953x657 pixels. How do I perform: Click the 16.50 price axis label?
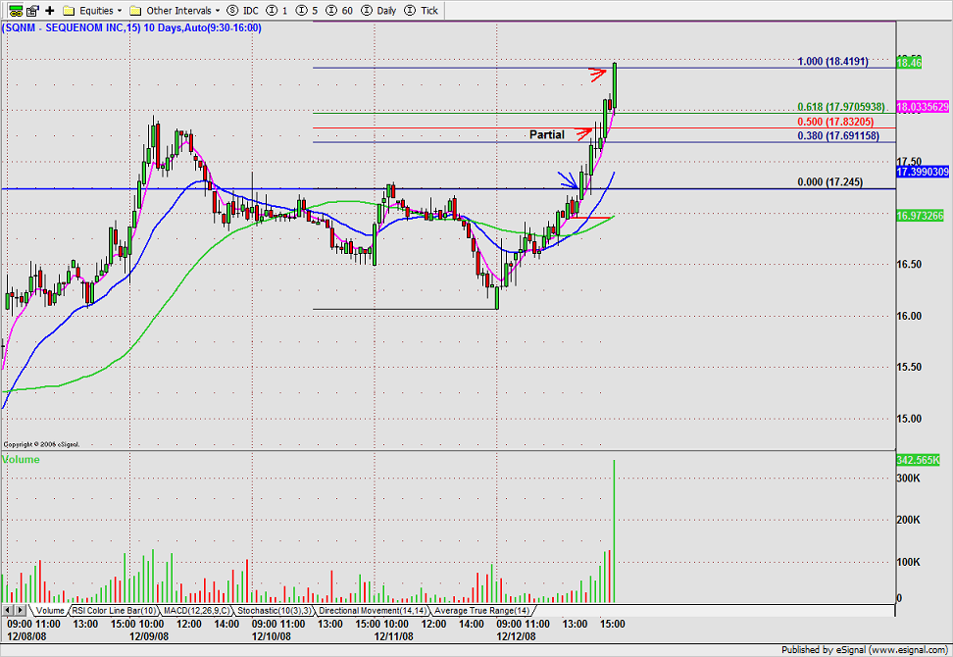pyautogui.click(x=909, y=264)
